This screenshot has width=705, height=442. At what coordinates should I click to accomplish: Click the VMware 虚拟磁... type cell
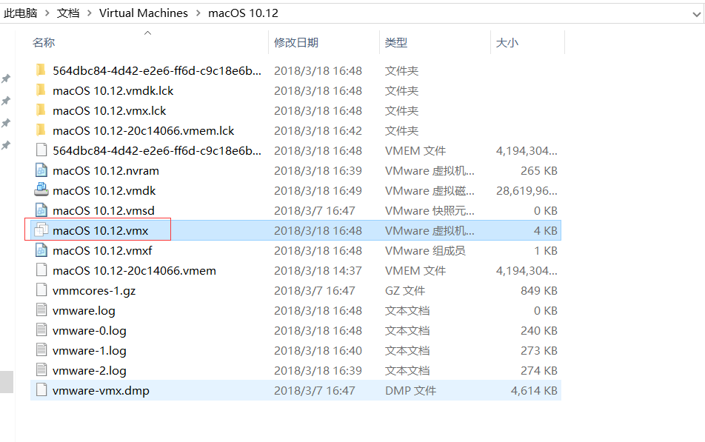(430, 191)
